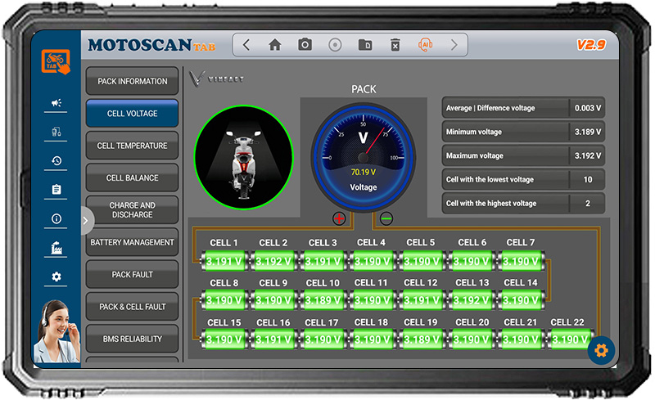Click Cell 9 battery indicator

pos(273,300)
